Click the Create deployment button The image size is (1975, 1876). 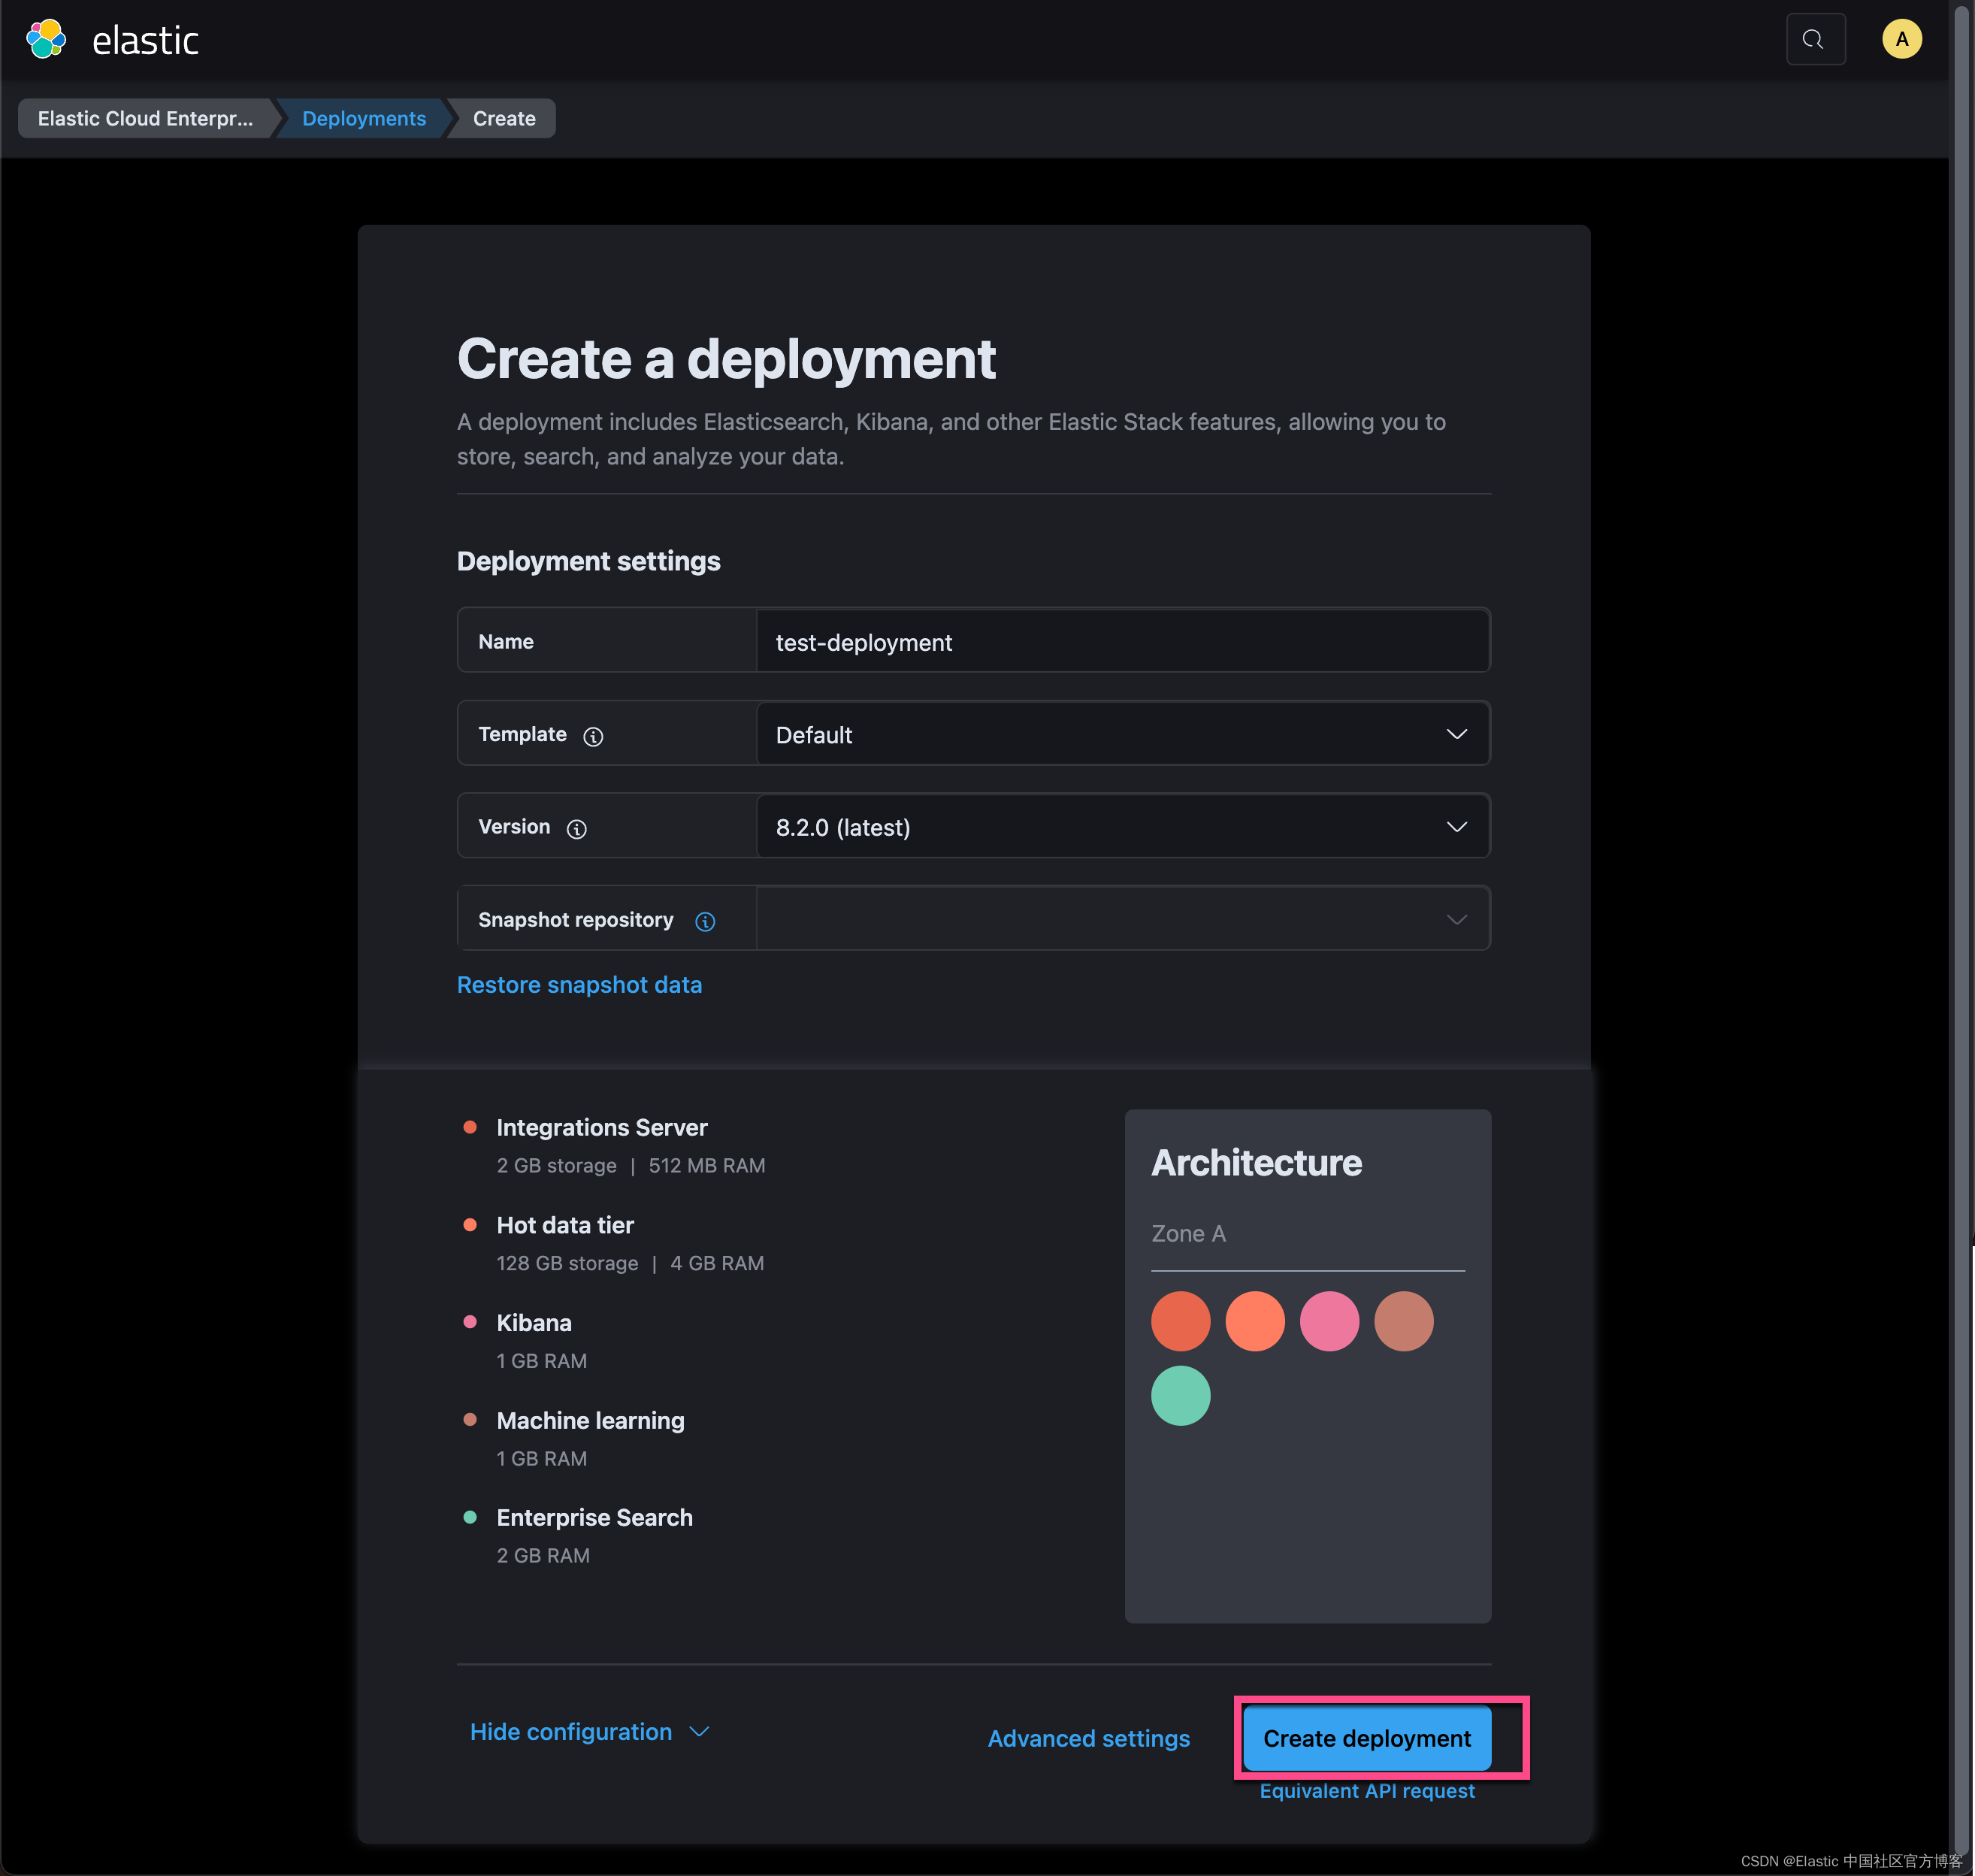tap(1366, 1738)
